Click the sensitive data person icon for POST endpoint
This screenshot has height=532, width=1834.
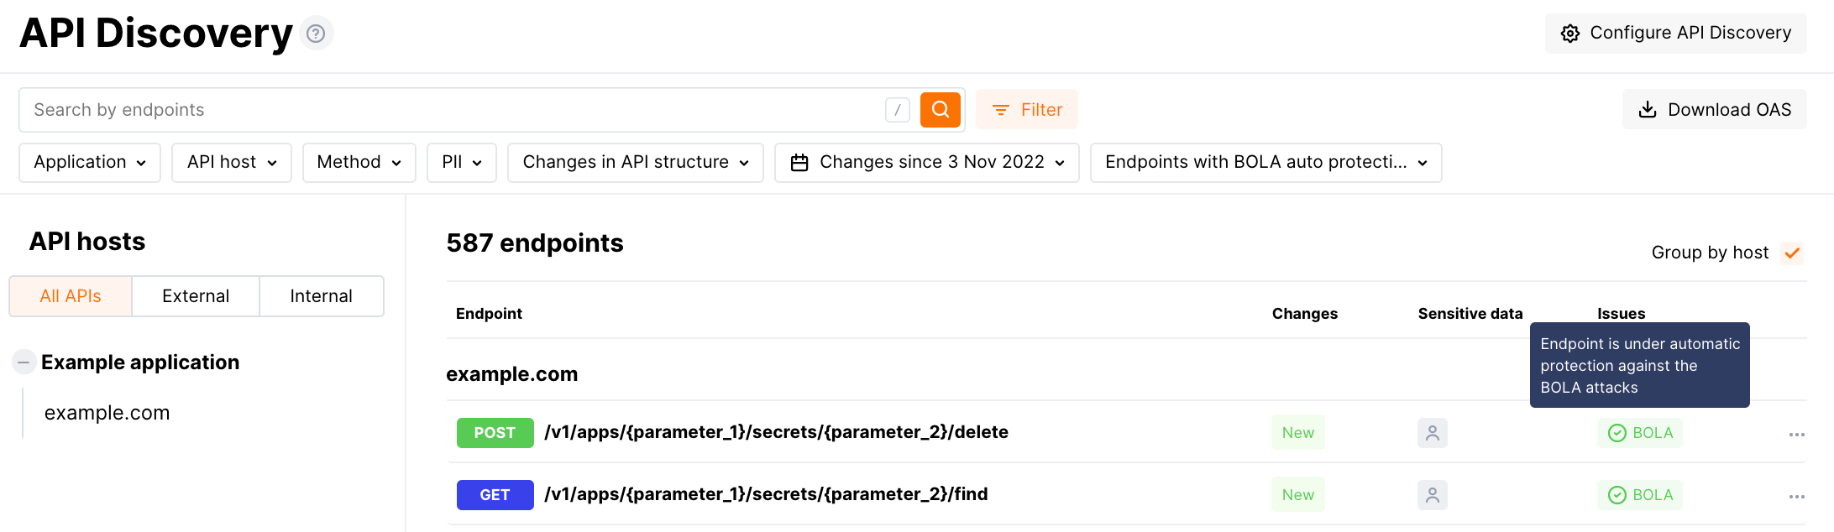click(x=1433, y=433)
